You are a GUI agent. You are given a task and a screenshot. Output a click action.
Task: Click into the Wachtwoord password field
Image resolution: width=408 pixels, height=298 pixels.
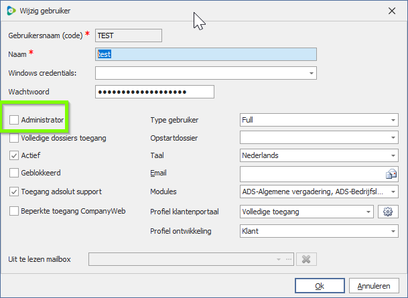[x=154, y=92]
